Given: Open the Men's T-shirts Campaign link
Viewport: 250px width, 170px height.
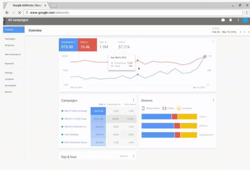Looking at the screenshot, I should 76,111.
